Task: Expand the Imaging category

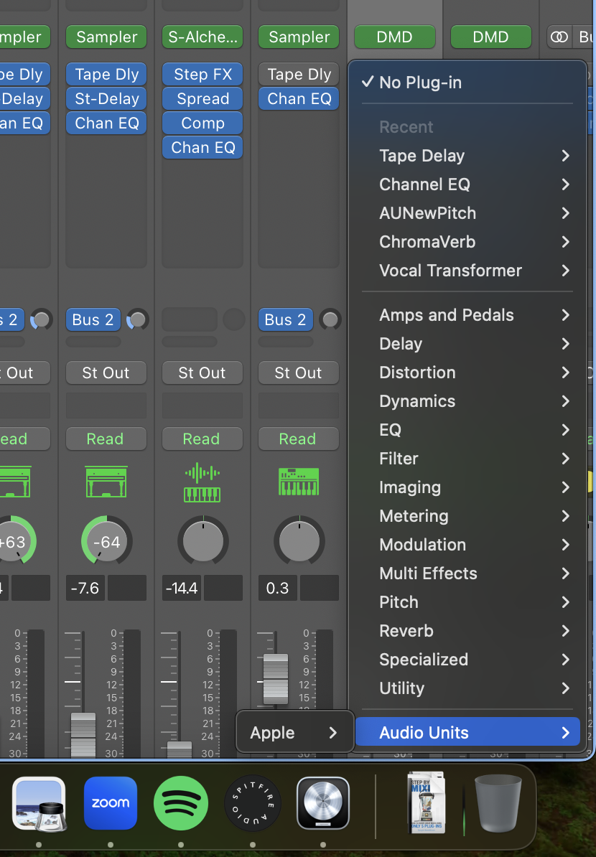Action: click(x=467, y=487)
